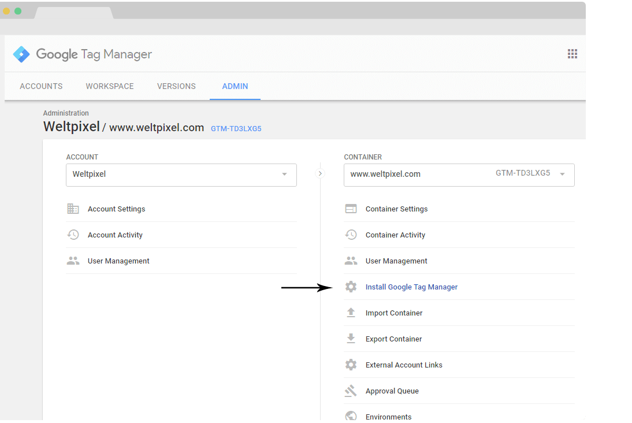Screen dimensions: 632x423
Task: Select the ACCOUNTS tab
Action: click(41, 86)
